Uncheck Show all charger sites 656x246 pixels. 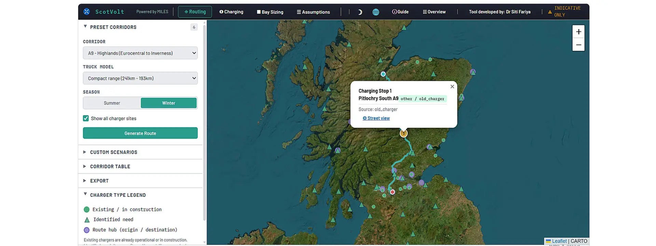[86, 118]
